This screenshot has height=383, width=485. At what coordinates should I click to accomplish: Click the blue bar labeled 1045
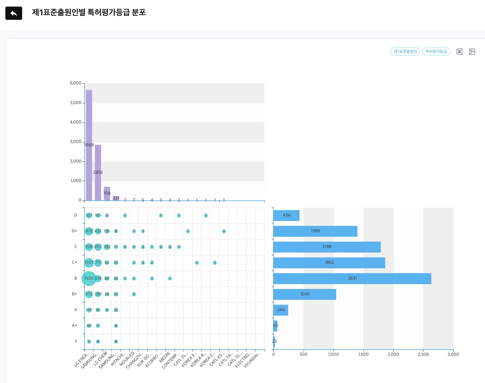click(305, 294)
